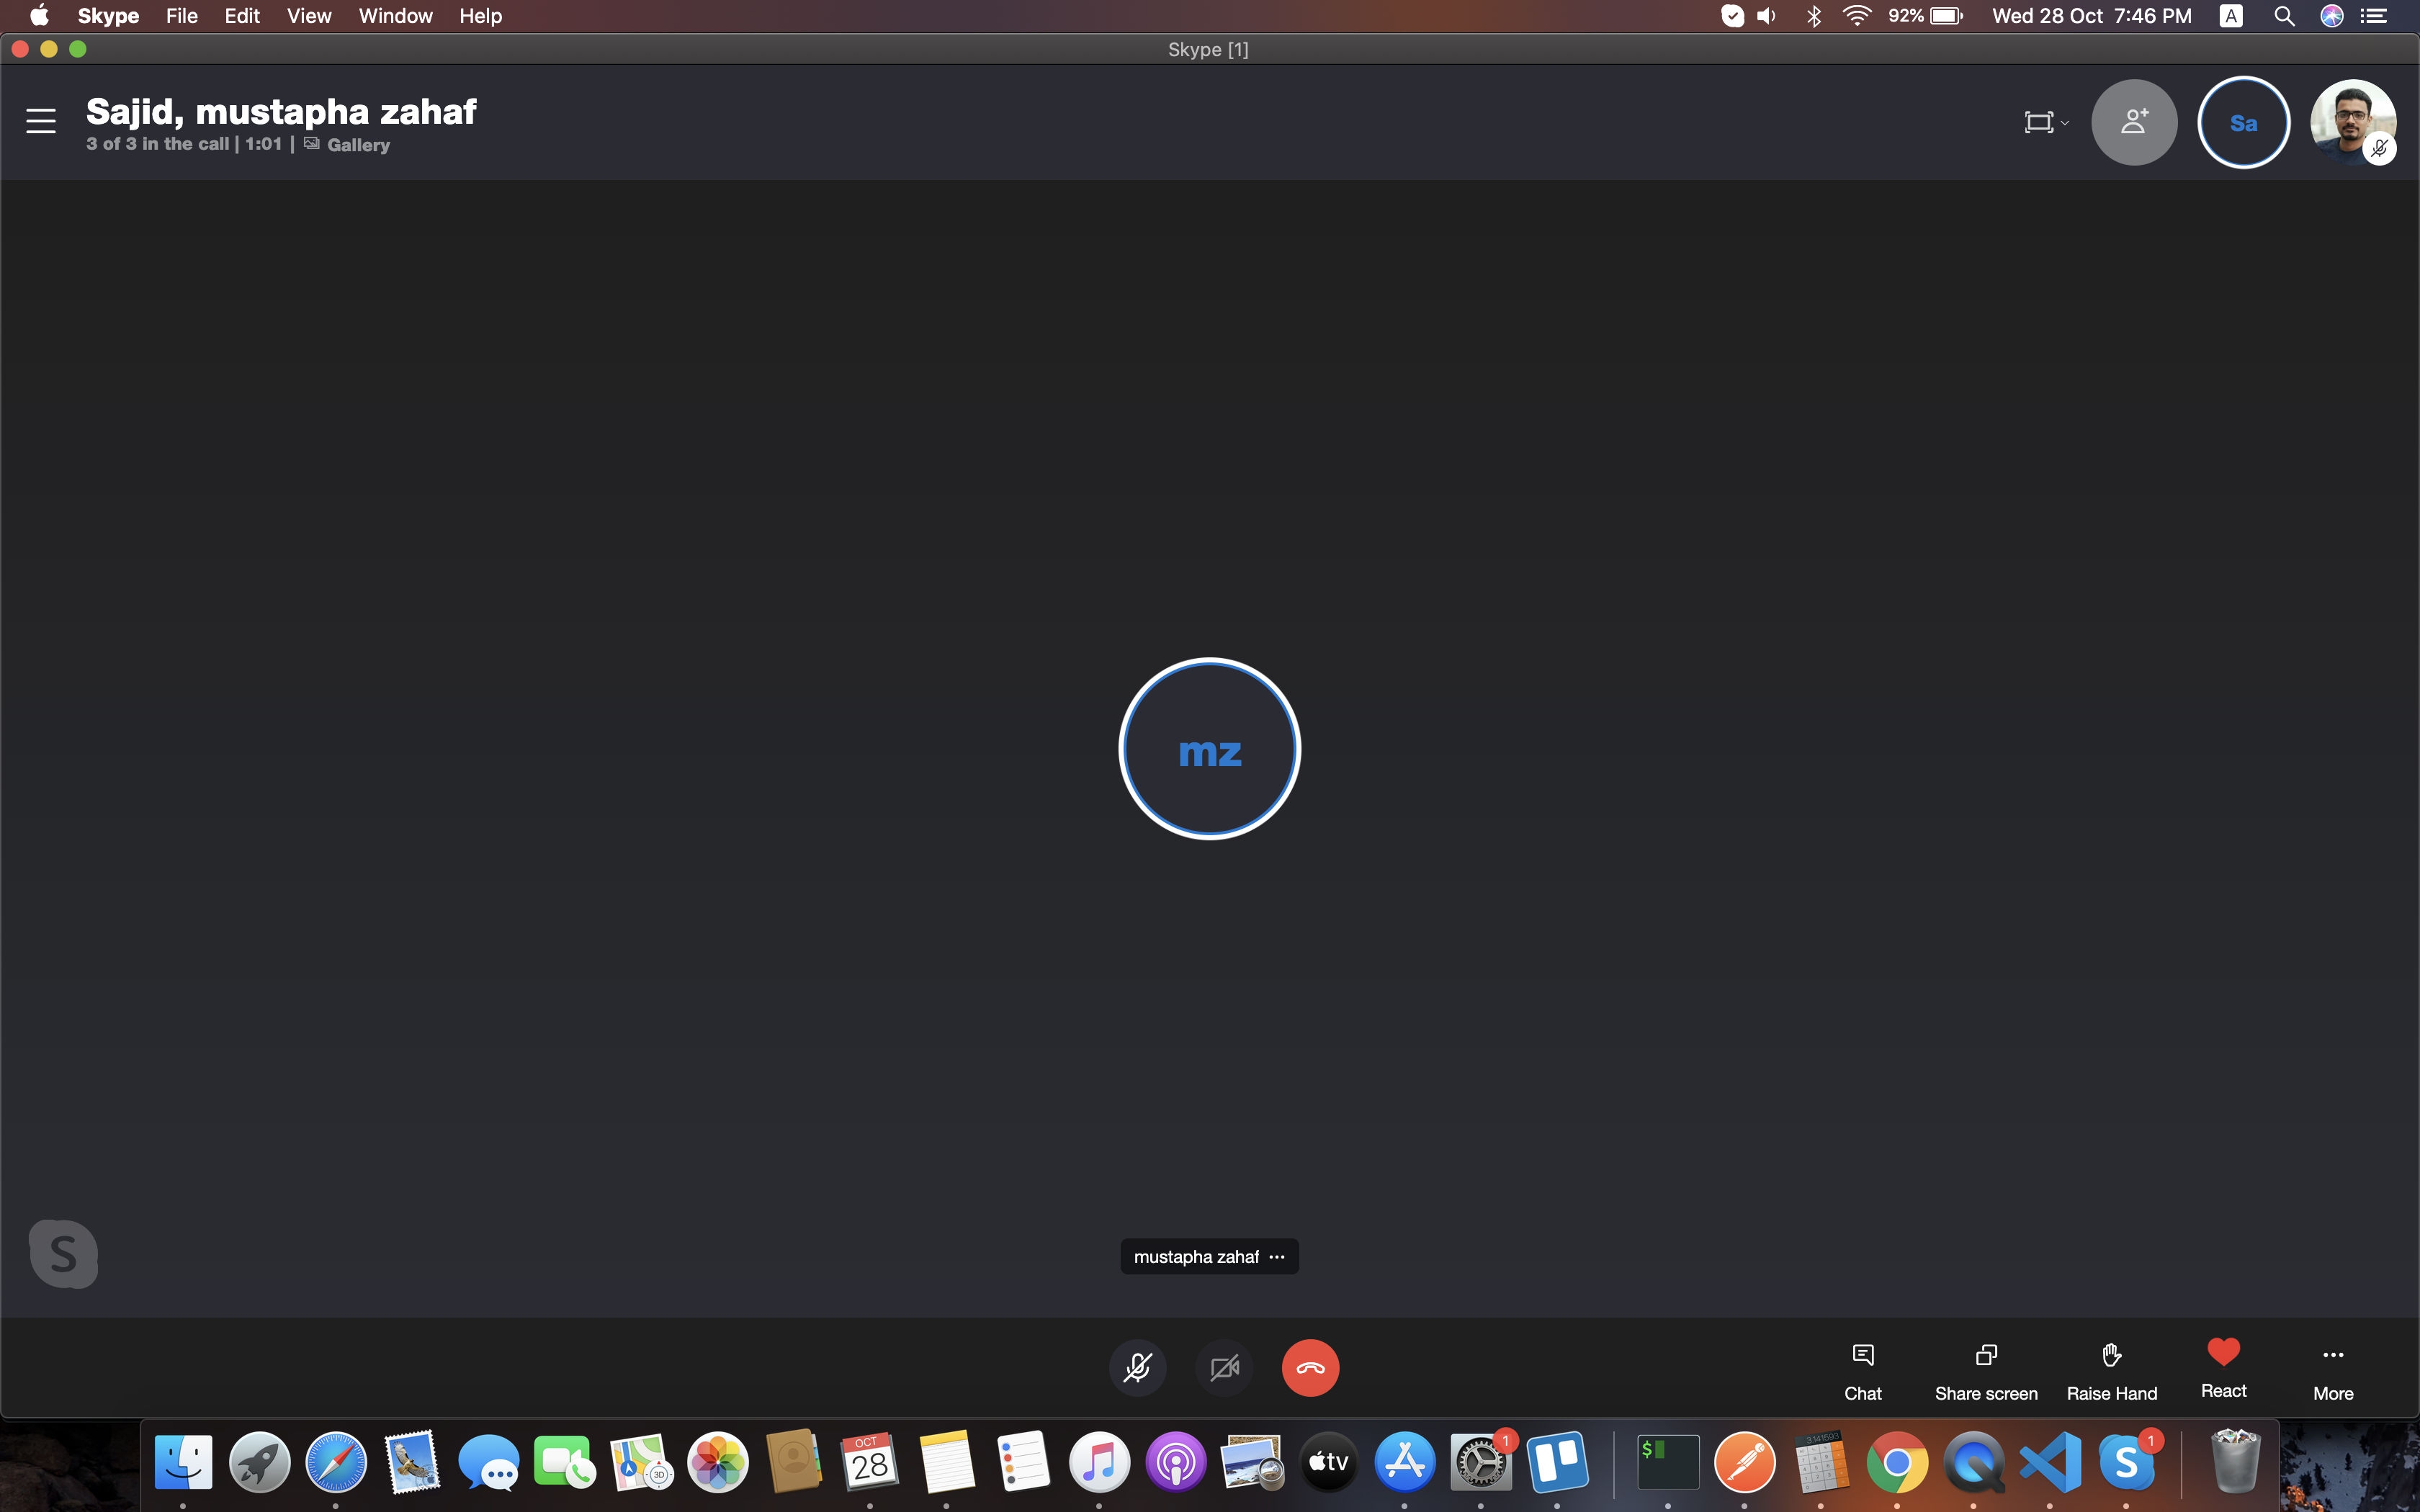Click your own profile picture thumbnail

[2352, 122]
